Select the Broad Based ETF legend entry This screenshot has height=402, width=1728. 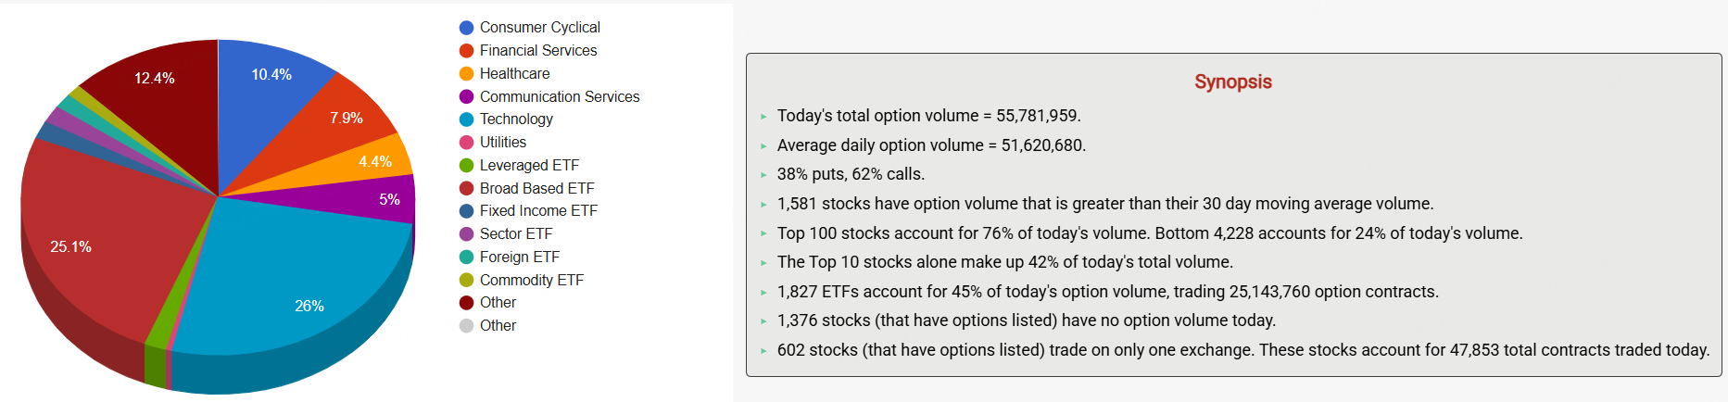[x=536, y=188]
